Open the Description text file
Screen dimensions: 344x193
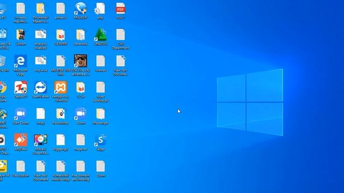click(x=20, y=168)
